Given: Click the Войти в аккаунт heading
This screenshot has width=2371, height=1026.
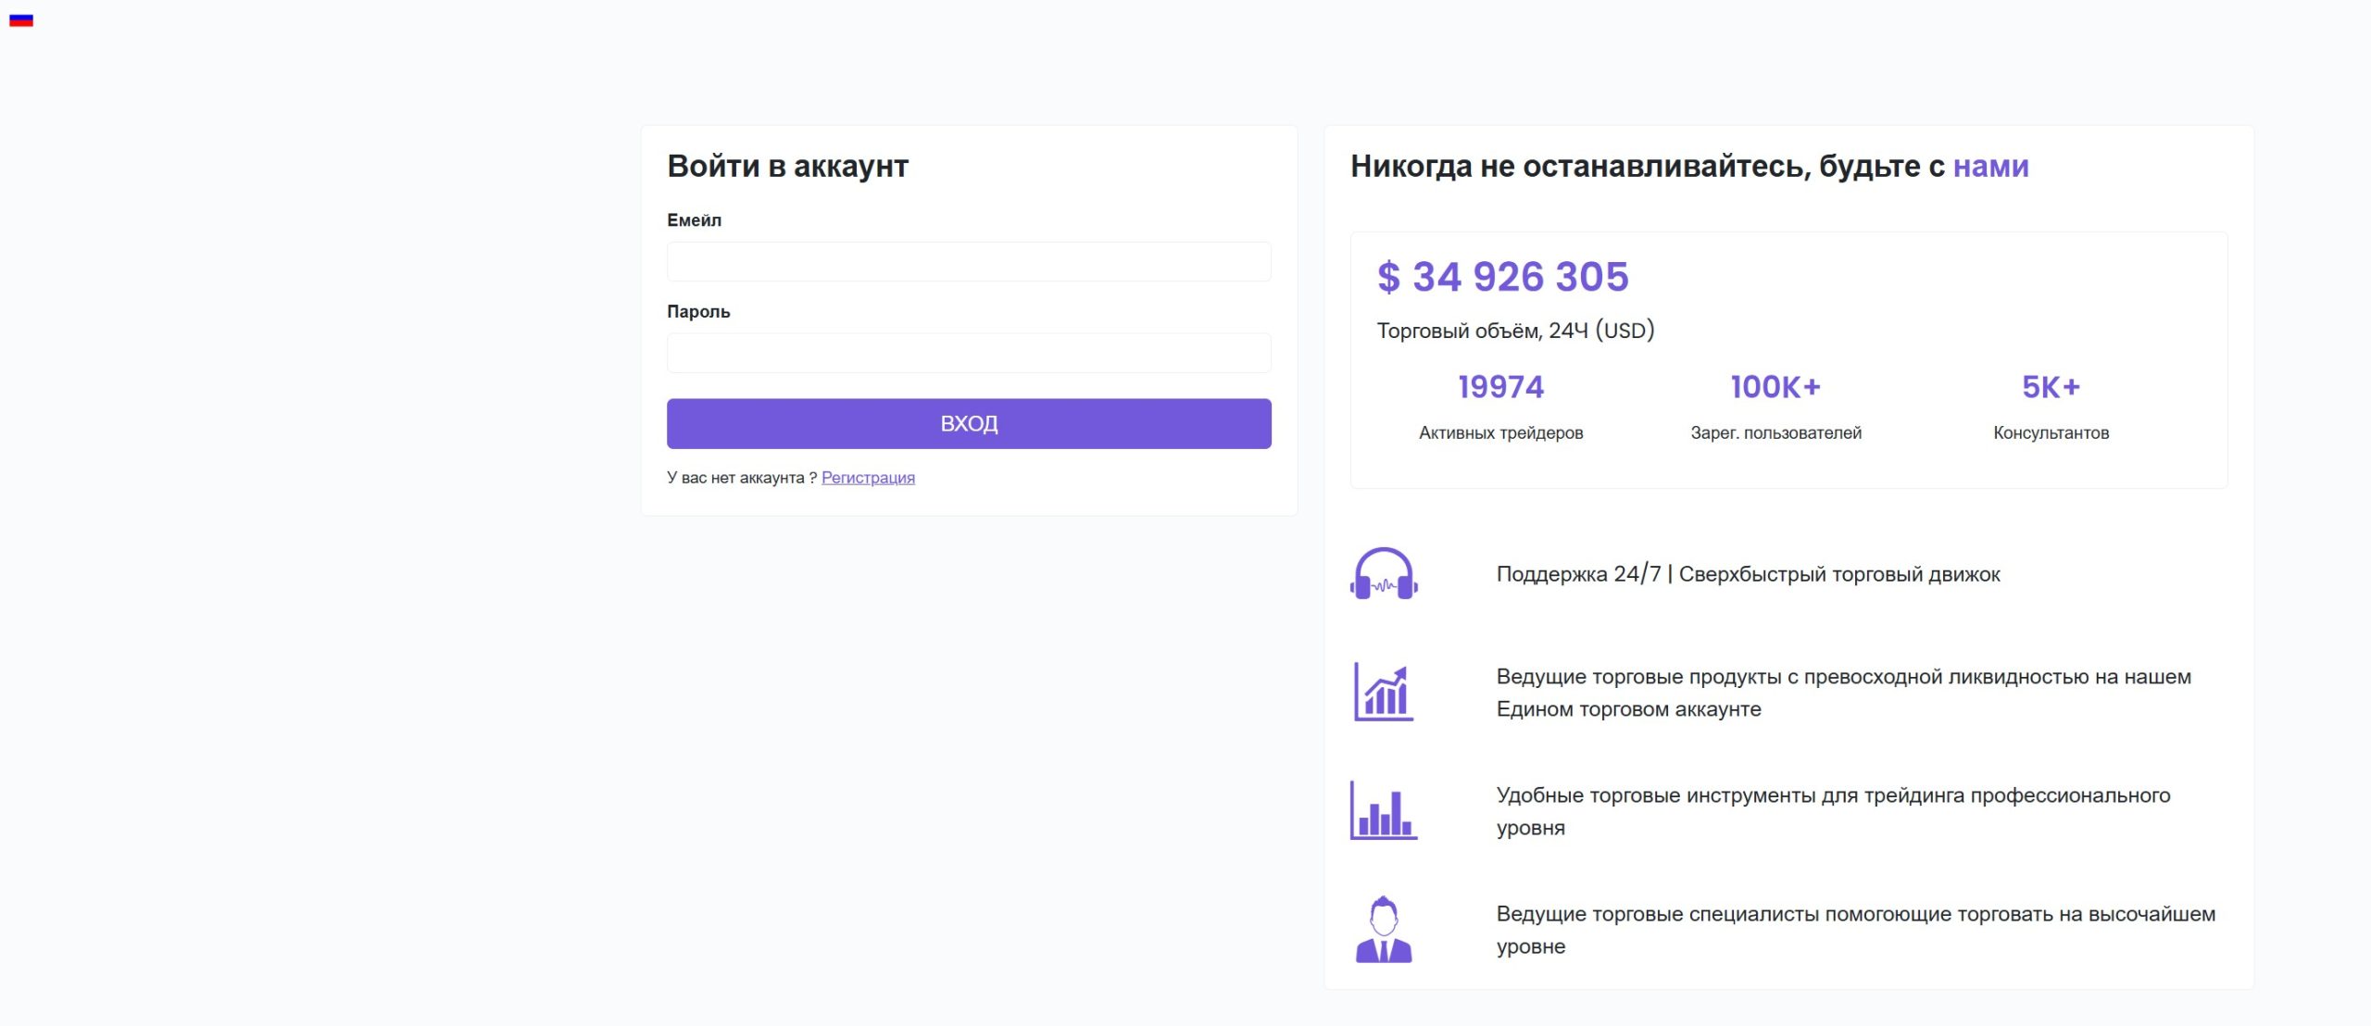Looking at the screenshot, I should (787, 167).
